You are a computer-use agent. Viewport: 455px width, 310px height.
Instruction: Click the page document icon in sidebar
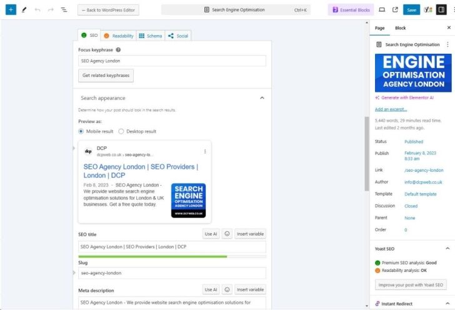[379, 44]
